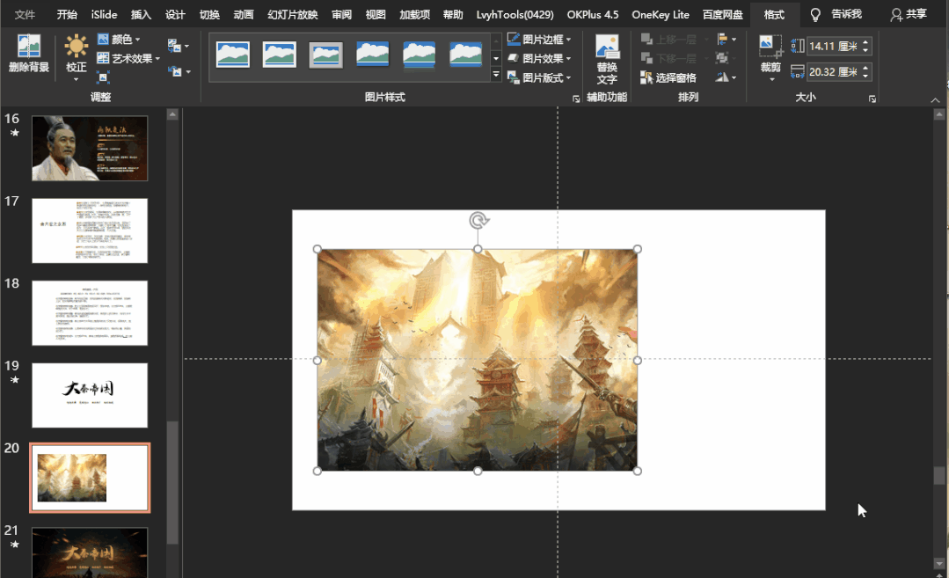Select slide 16 thumbnail in slide panel

point(90,149)
